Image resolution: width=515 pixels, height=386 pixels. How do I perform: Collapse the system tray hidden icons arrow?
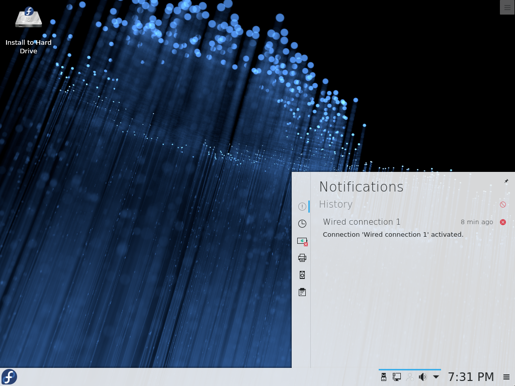tap(436, 377)
